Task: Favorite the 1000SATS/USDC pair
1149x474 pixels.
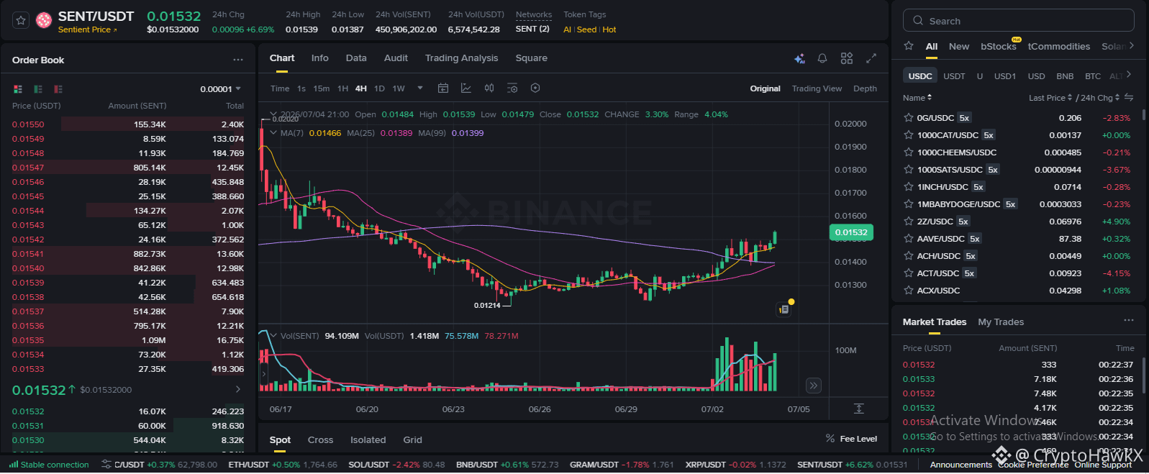Action: tap(909, 169)
